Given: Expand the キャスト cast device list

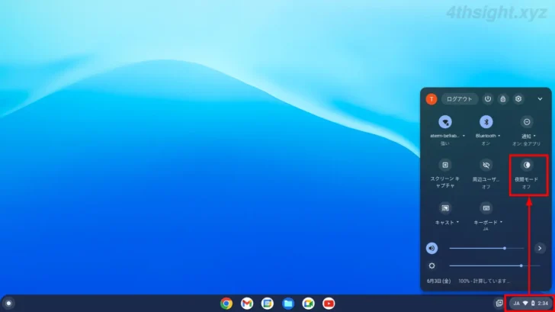Looking at the screenshot, I should [x=447, y=223].
